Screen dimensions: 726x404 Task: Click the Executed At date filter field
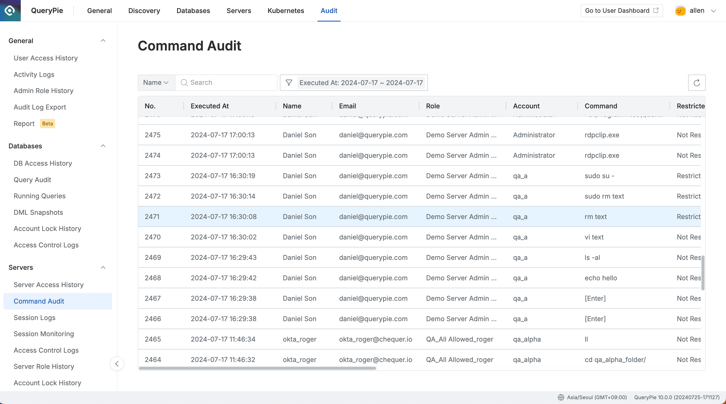(x=360, y=83)
